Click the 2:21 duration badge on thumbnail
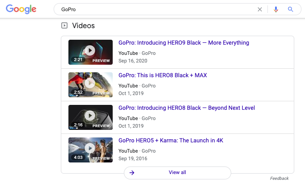 pos(78,60)
